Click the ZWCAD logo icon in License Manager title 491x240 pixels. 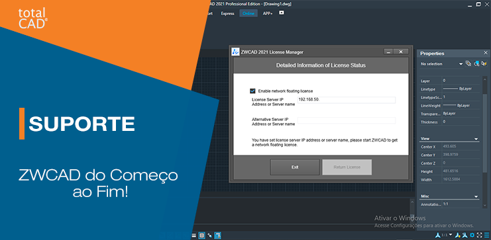point(235,52)
